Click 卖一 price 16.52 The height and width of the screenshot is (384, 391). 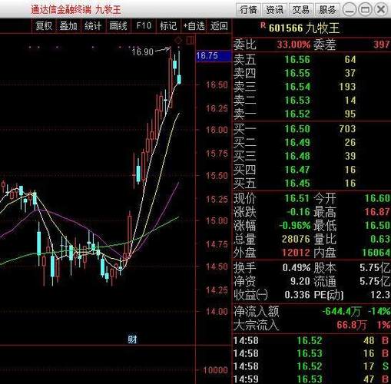point(297,114)
